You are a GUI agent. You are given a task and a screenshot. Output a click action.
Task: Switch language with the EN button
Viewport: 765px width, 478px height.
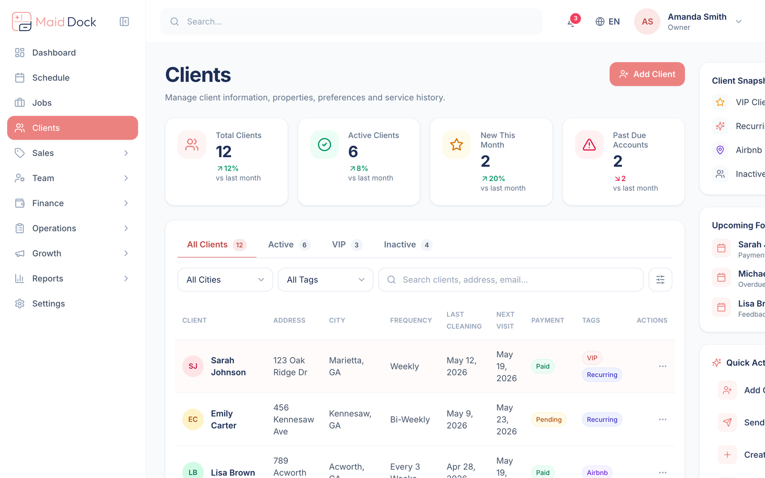tap(608, 22)
